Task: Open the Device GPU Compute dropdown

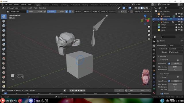Action: click(175, 52)
